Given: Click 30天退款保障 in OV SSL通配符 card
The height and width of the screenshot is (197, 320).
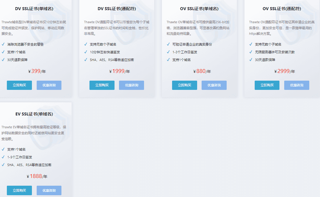Looking at the screenshot, I should tap(265, 60).
